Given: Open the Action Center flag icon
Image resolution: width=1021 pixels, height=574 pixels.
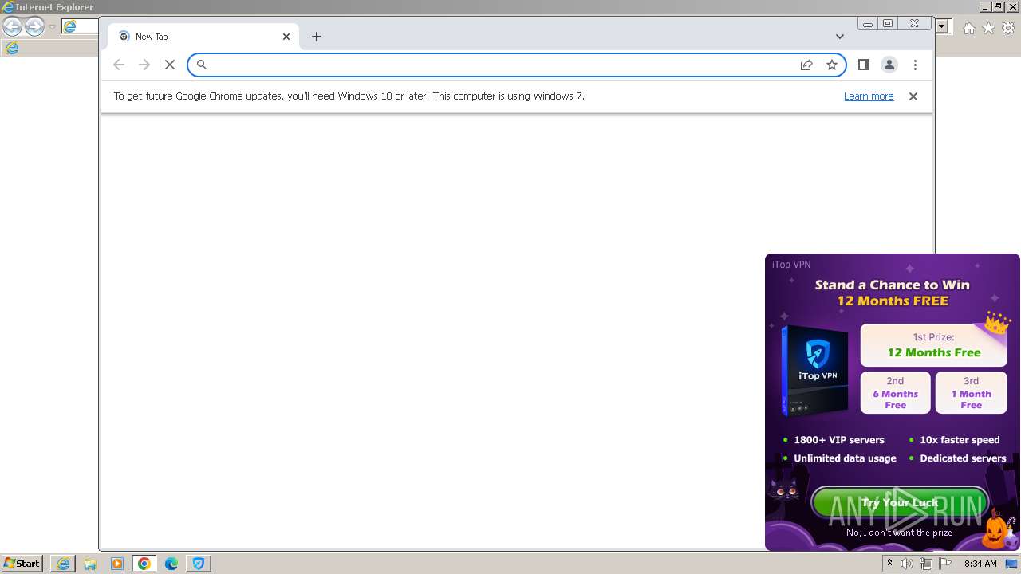Looking at the screenshot, I should (945, 564).
